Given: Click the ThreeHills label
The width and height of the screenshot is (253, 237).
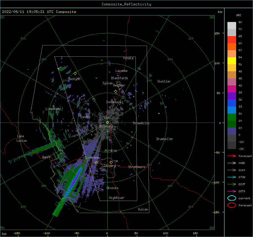Looking at the screenshot, I should 141,123.
